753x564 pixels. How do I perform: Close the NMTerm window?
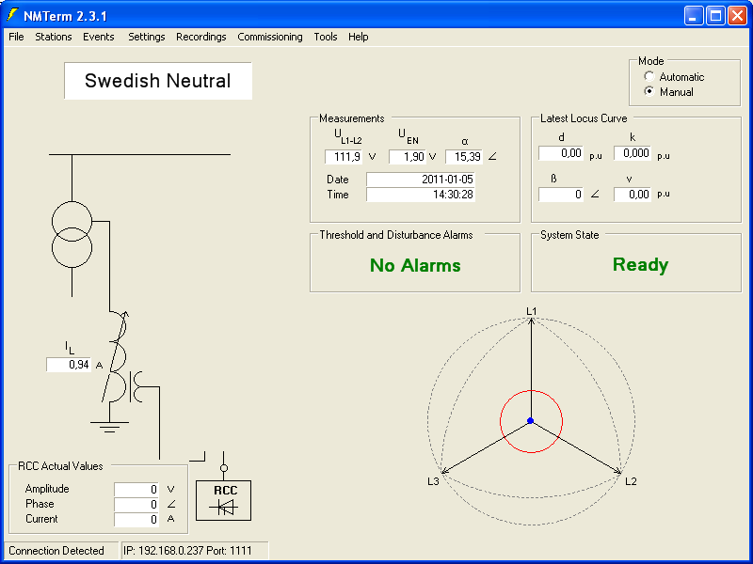pyautogui.click(x=737, y=16)
